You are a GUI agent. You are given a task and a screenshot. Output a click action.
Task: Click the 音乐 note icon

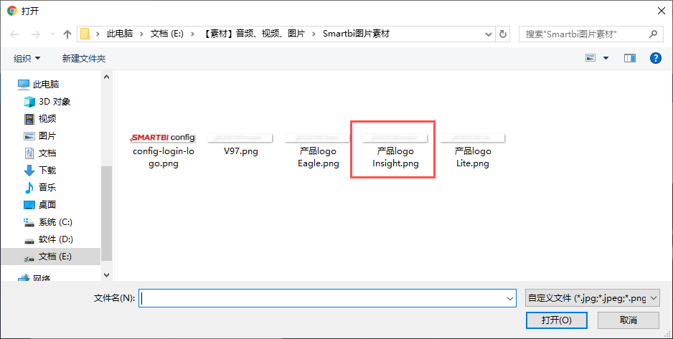29,187
